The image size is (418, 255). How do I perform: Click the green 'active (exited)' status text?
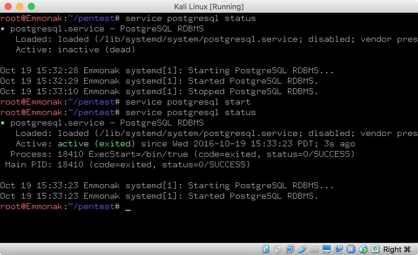point(96,144)
